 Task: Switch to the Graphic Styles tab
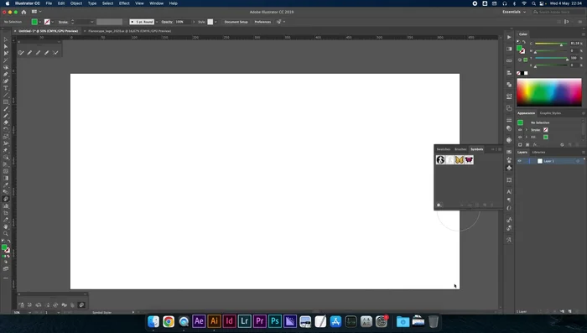click(x=550, y=113)
